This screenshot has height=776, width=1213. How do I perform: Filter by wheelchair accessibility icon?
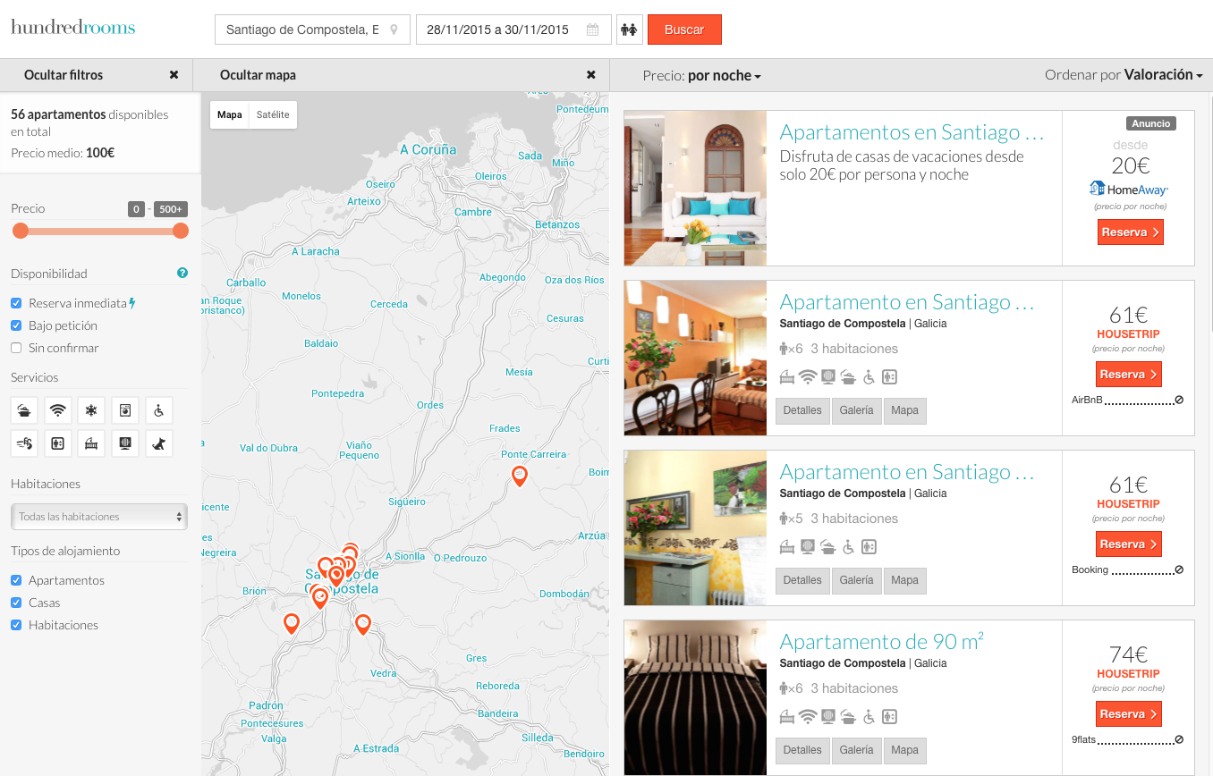click(x=159, y=410)
